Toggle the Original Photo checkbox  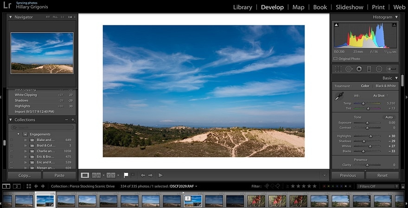pyautogui.click(x=336, y=59)
